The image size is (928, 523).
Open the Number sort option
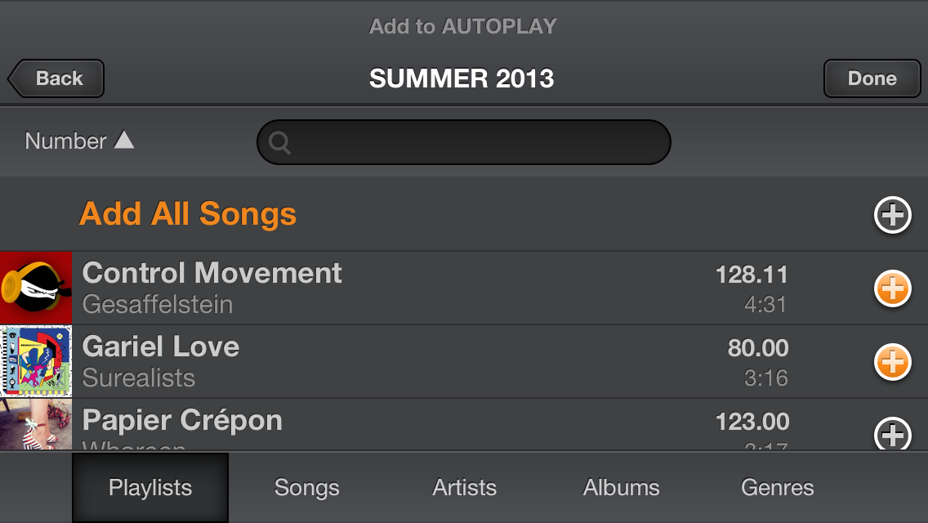coord(66,141)
